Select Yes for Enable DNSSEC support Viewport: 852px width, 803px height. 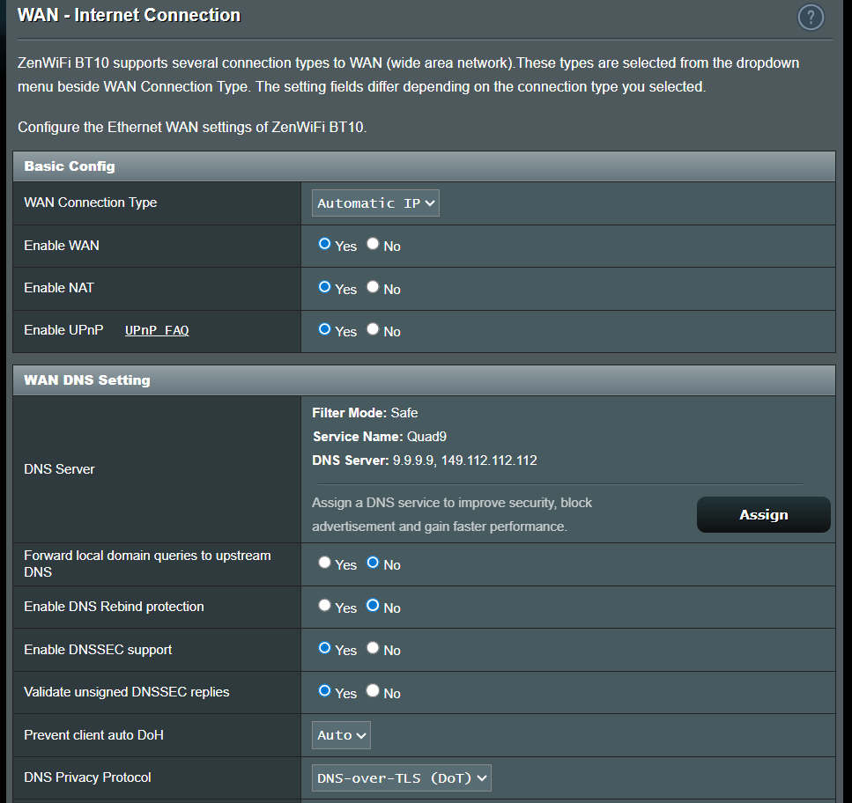tap(324, 648)
